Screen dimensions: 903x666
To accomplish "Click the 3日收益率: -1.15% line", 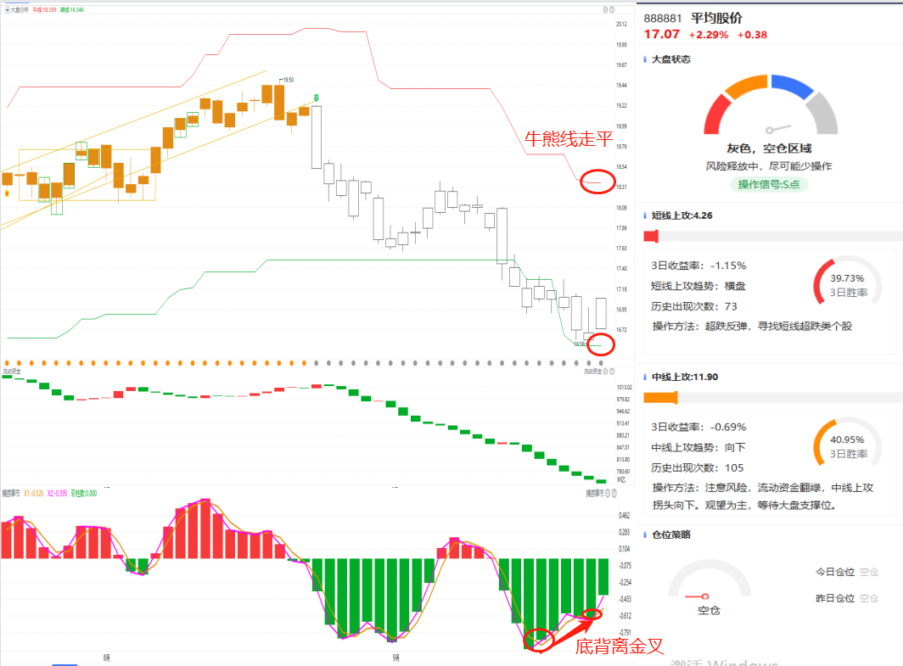I will coord(698,266).
